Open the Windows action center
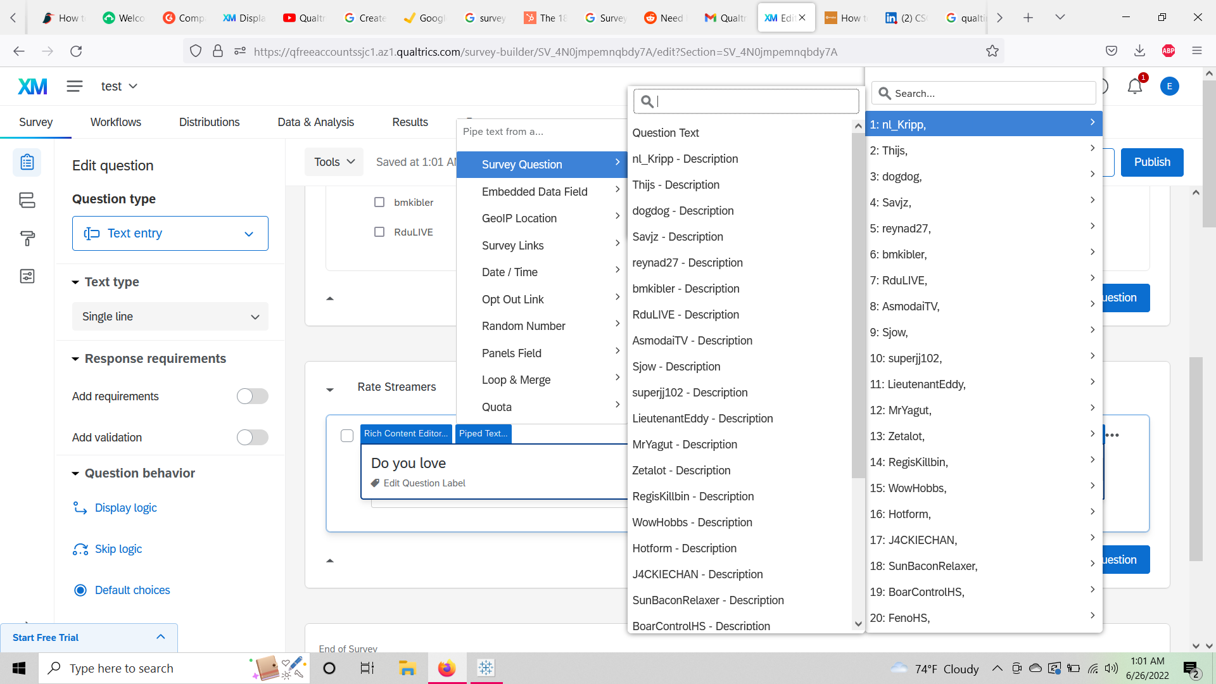The image size is (1216, 684). coord(1191,669)
